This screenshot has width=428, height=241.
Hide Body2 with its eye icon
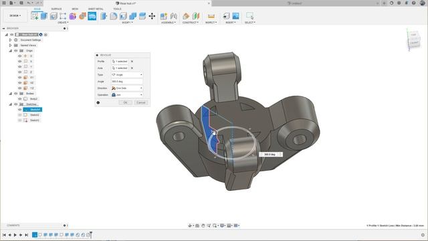(x=19, y=98)
